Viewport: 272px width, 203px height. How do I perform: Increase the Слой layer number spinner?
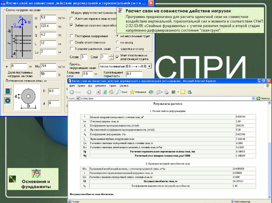[x=111, y=55]
